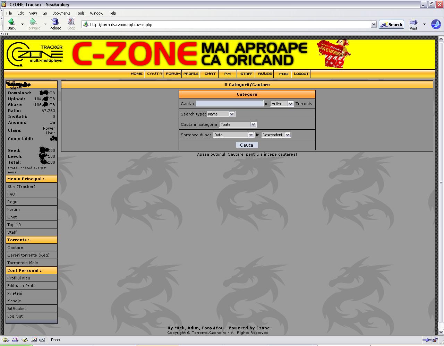The height and width of the screenshot is (346, 444).
Task: Reload the current page
Action: (55, 24)
